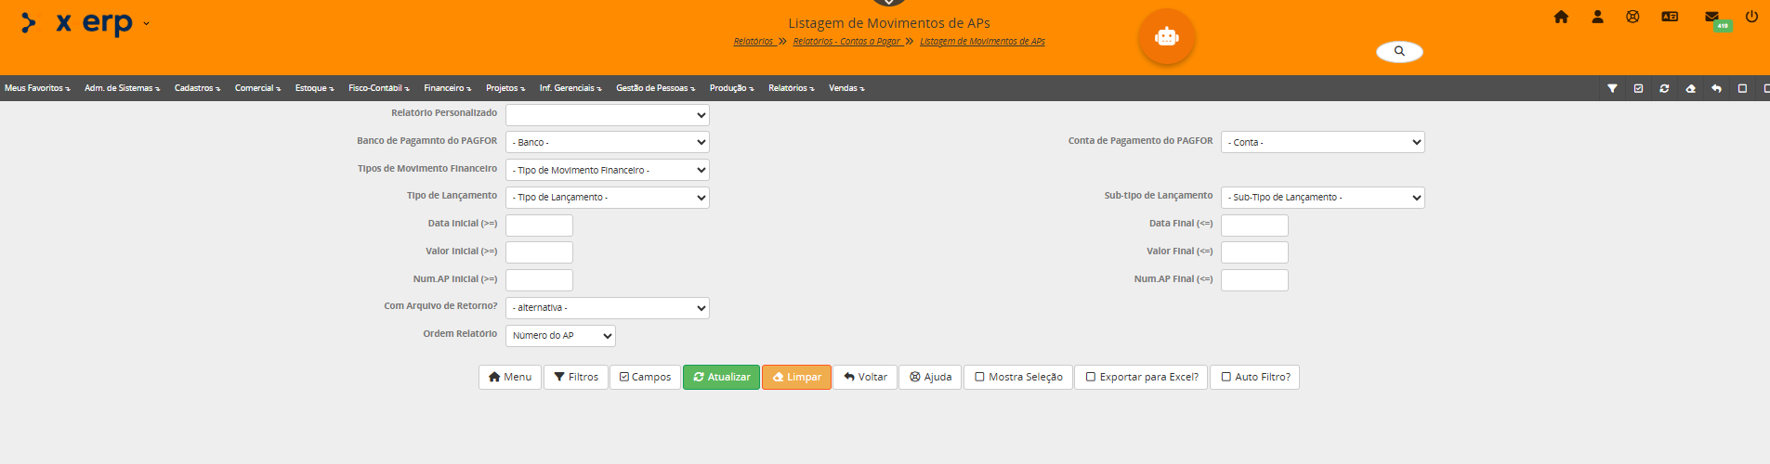This screenshot has width=1770, height=464.
Task: Click the lifebuoy support icon in header
Action: click(1632, 17)
